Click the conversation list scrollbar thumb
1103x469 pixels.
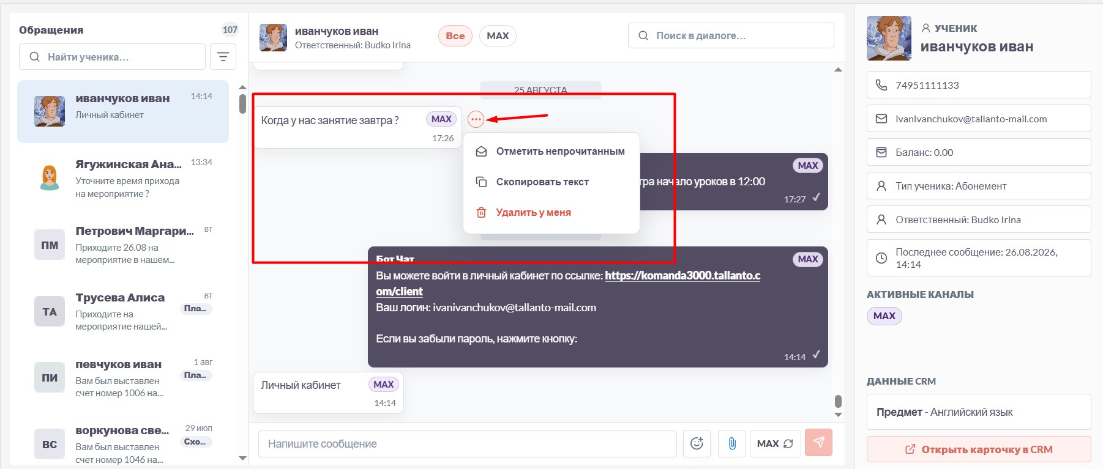[x=242, y=104]
